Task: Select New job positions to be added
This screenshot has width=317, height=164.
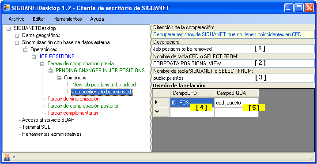Action: (x=104, y=85)
